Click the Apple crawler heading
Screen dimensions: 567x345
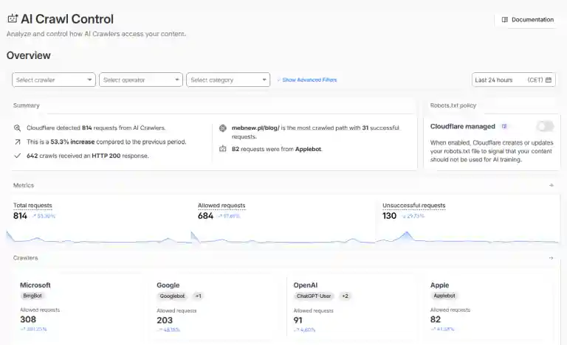pos(439,285)
